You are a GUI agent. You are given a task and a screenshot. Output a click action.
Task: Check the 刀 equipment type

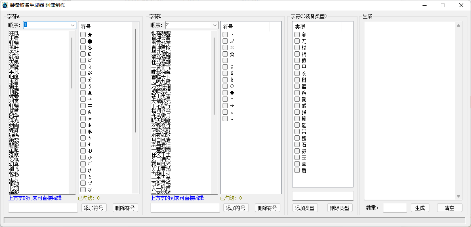[x=297, y=41]
